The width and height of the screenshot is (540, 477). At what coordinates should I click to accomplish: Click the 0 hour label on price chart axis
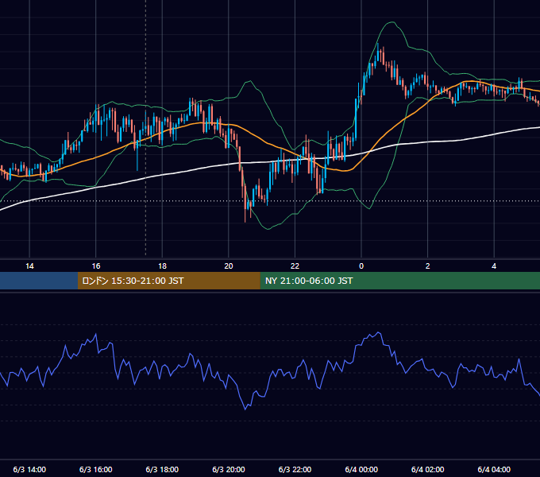click(361, 266)
